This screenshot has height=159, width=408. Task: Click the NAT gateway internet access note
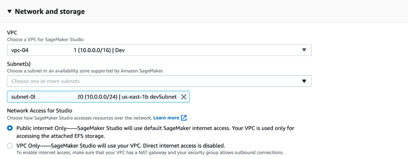pos(150,152)
